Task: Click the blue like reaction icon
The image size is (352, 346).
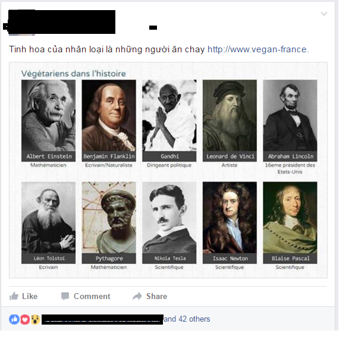Action: pyautogui.click(x=14, y=319)
